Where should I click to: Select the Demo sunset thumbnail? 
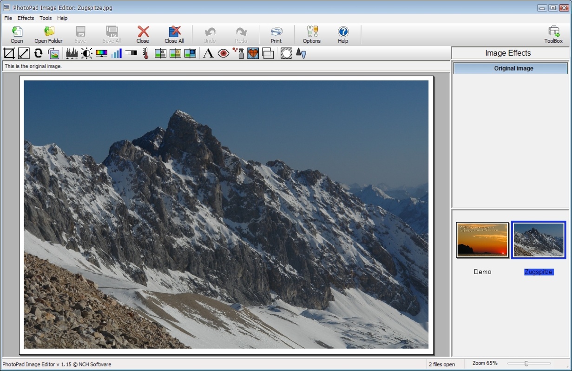(482, 240)
